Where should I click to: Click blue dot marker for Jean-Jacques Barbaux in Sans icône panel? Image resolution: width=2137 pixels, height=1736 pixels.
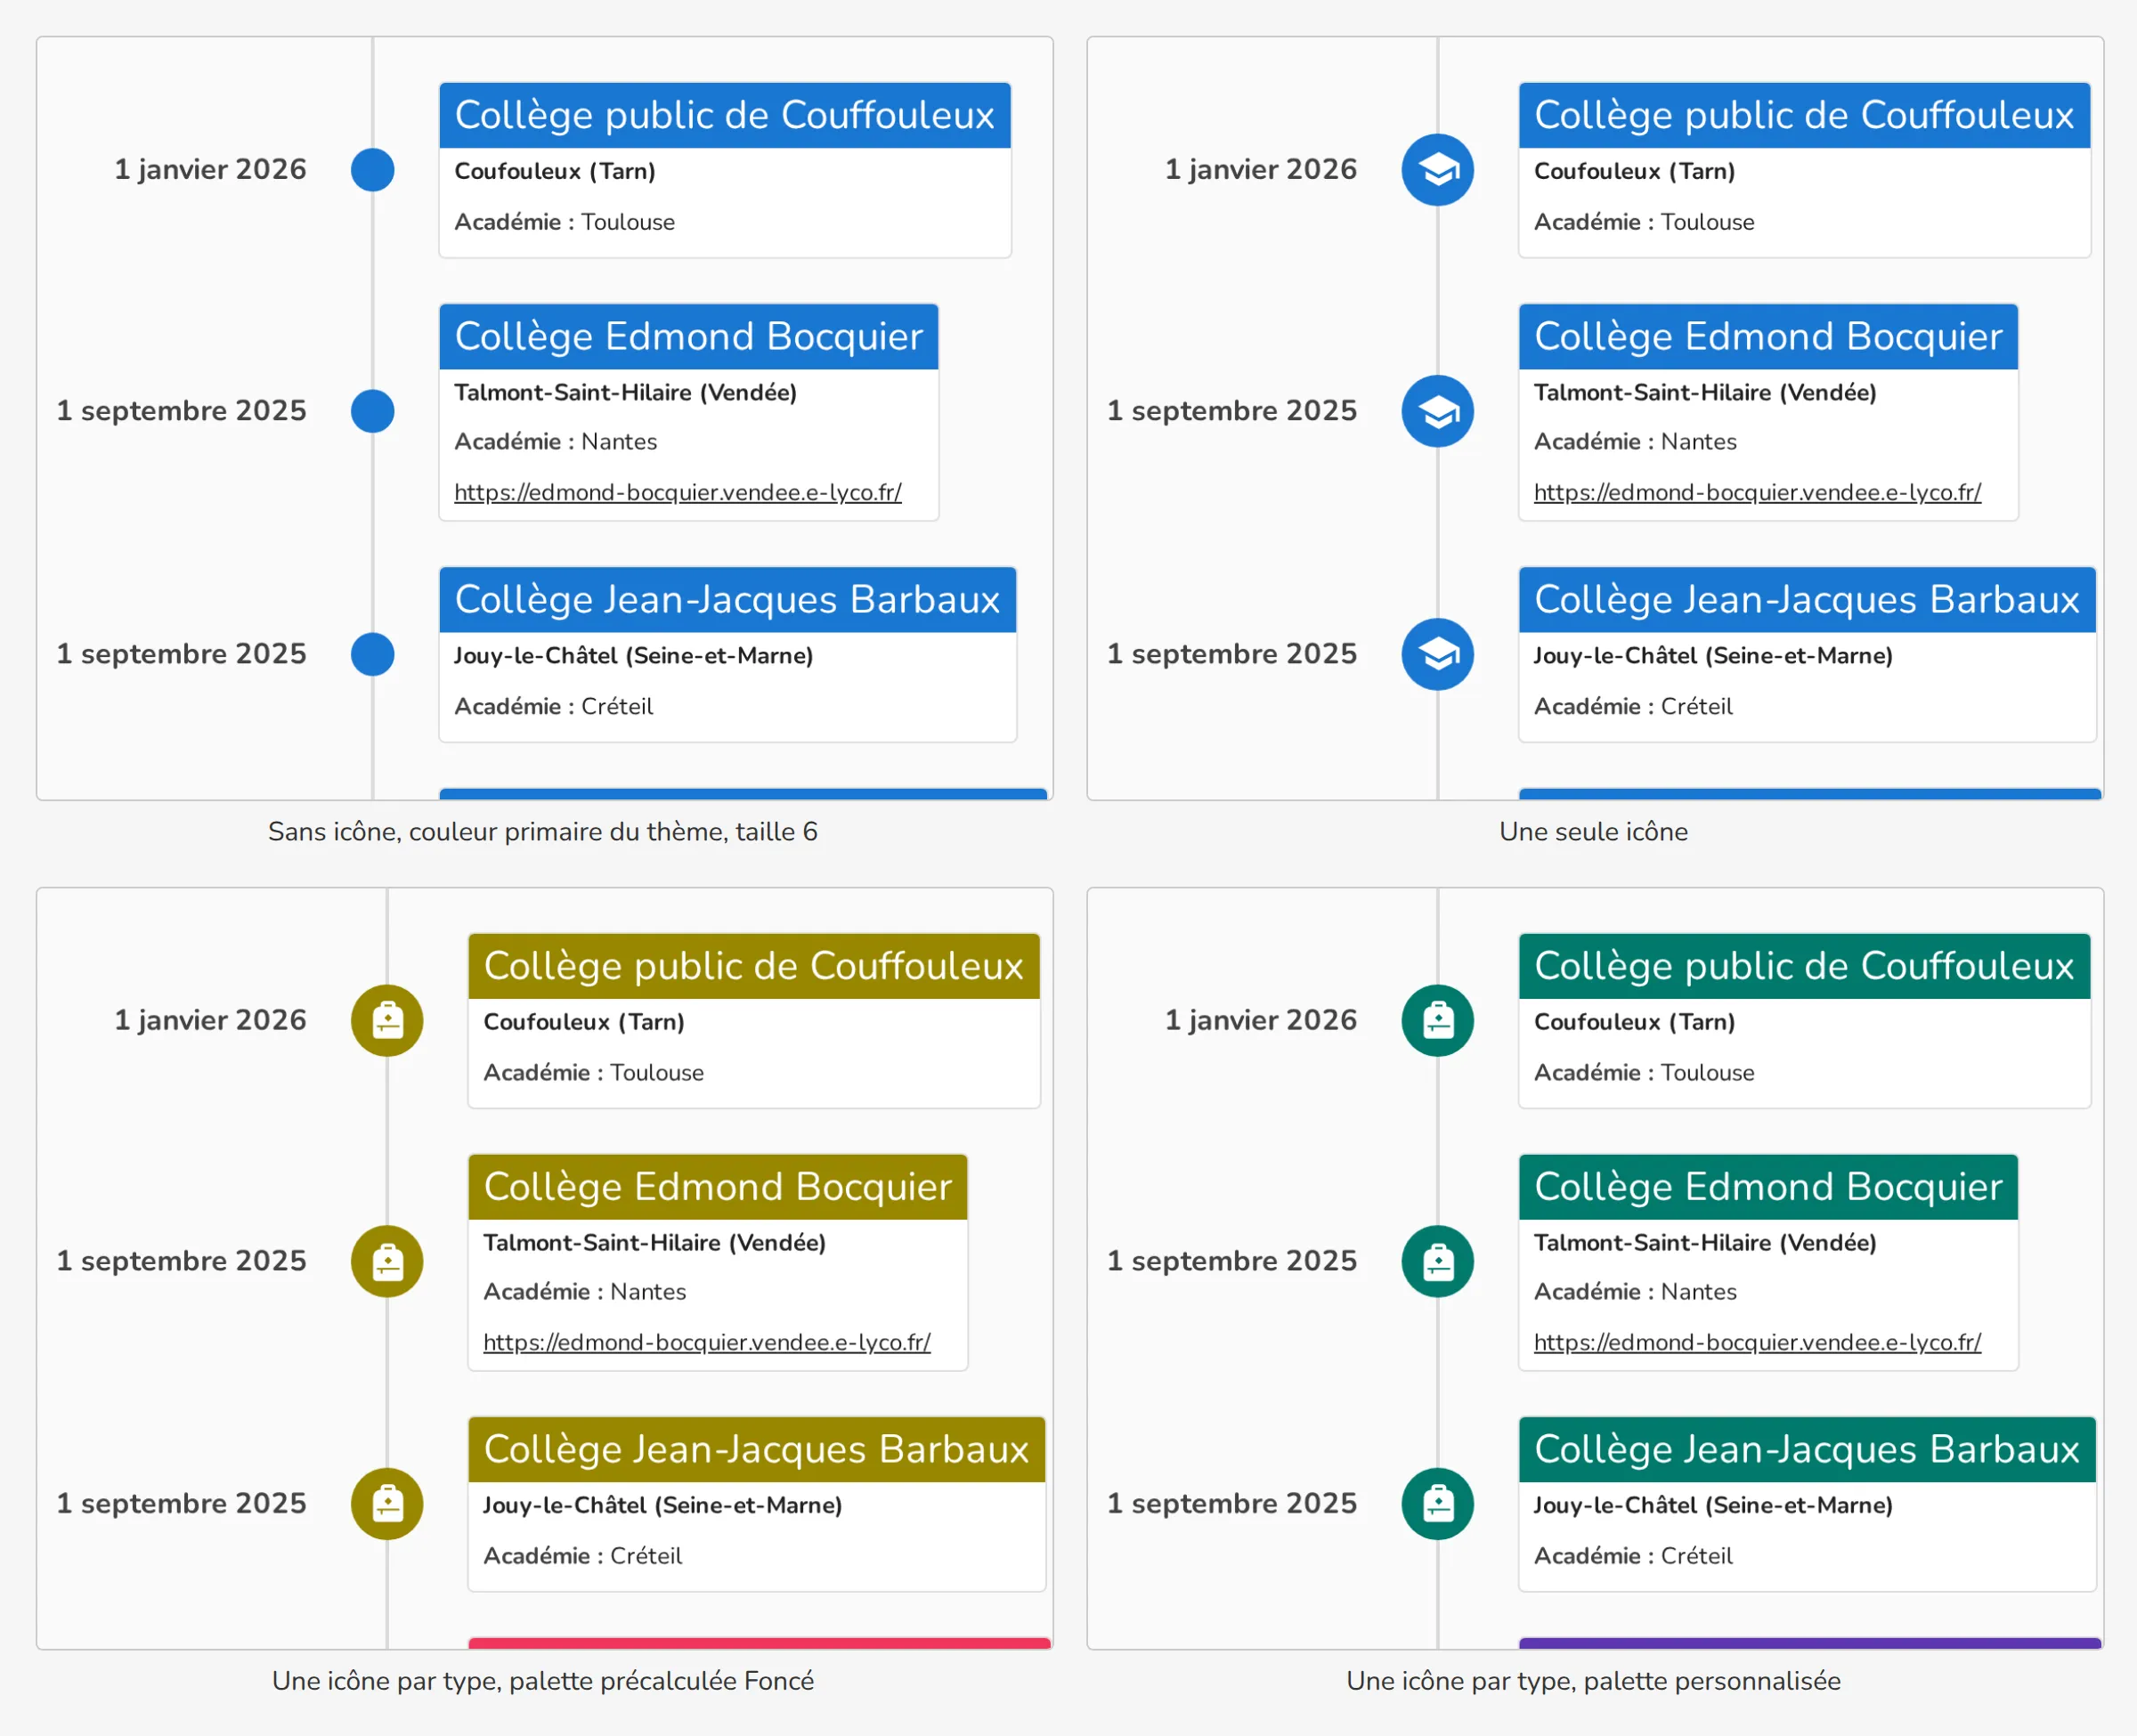[x=372, y=654]
